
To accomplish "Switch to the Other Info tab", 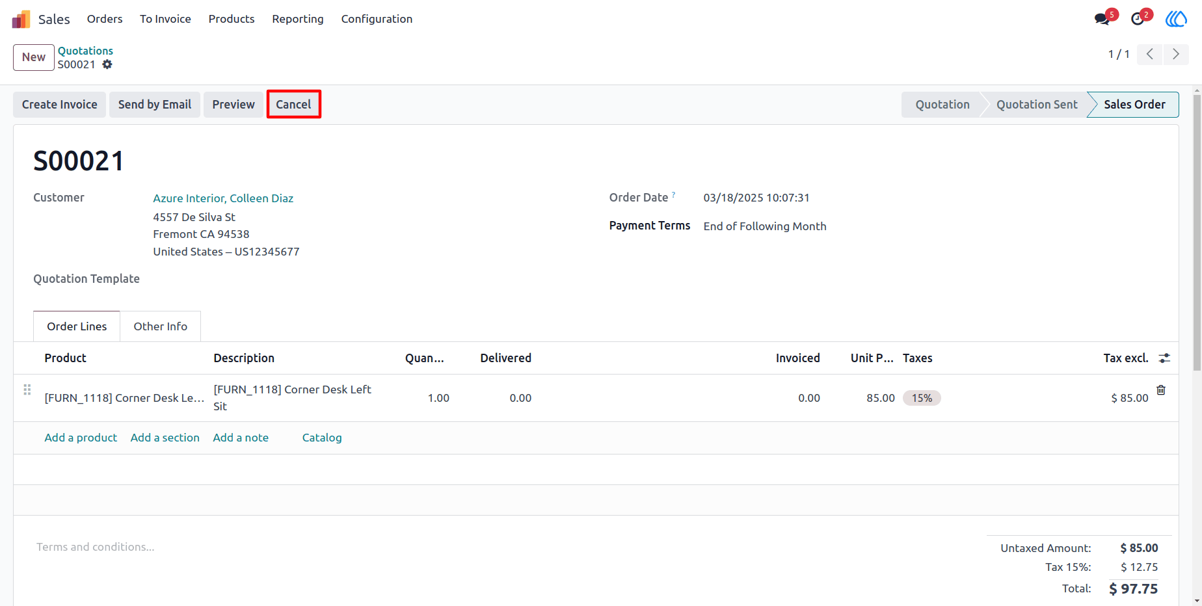I will point(161,326).
